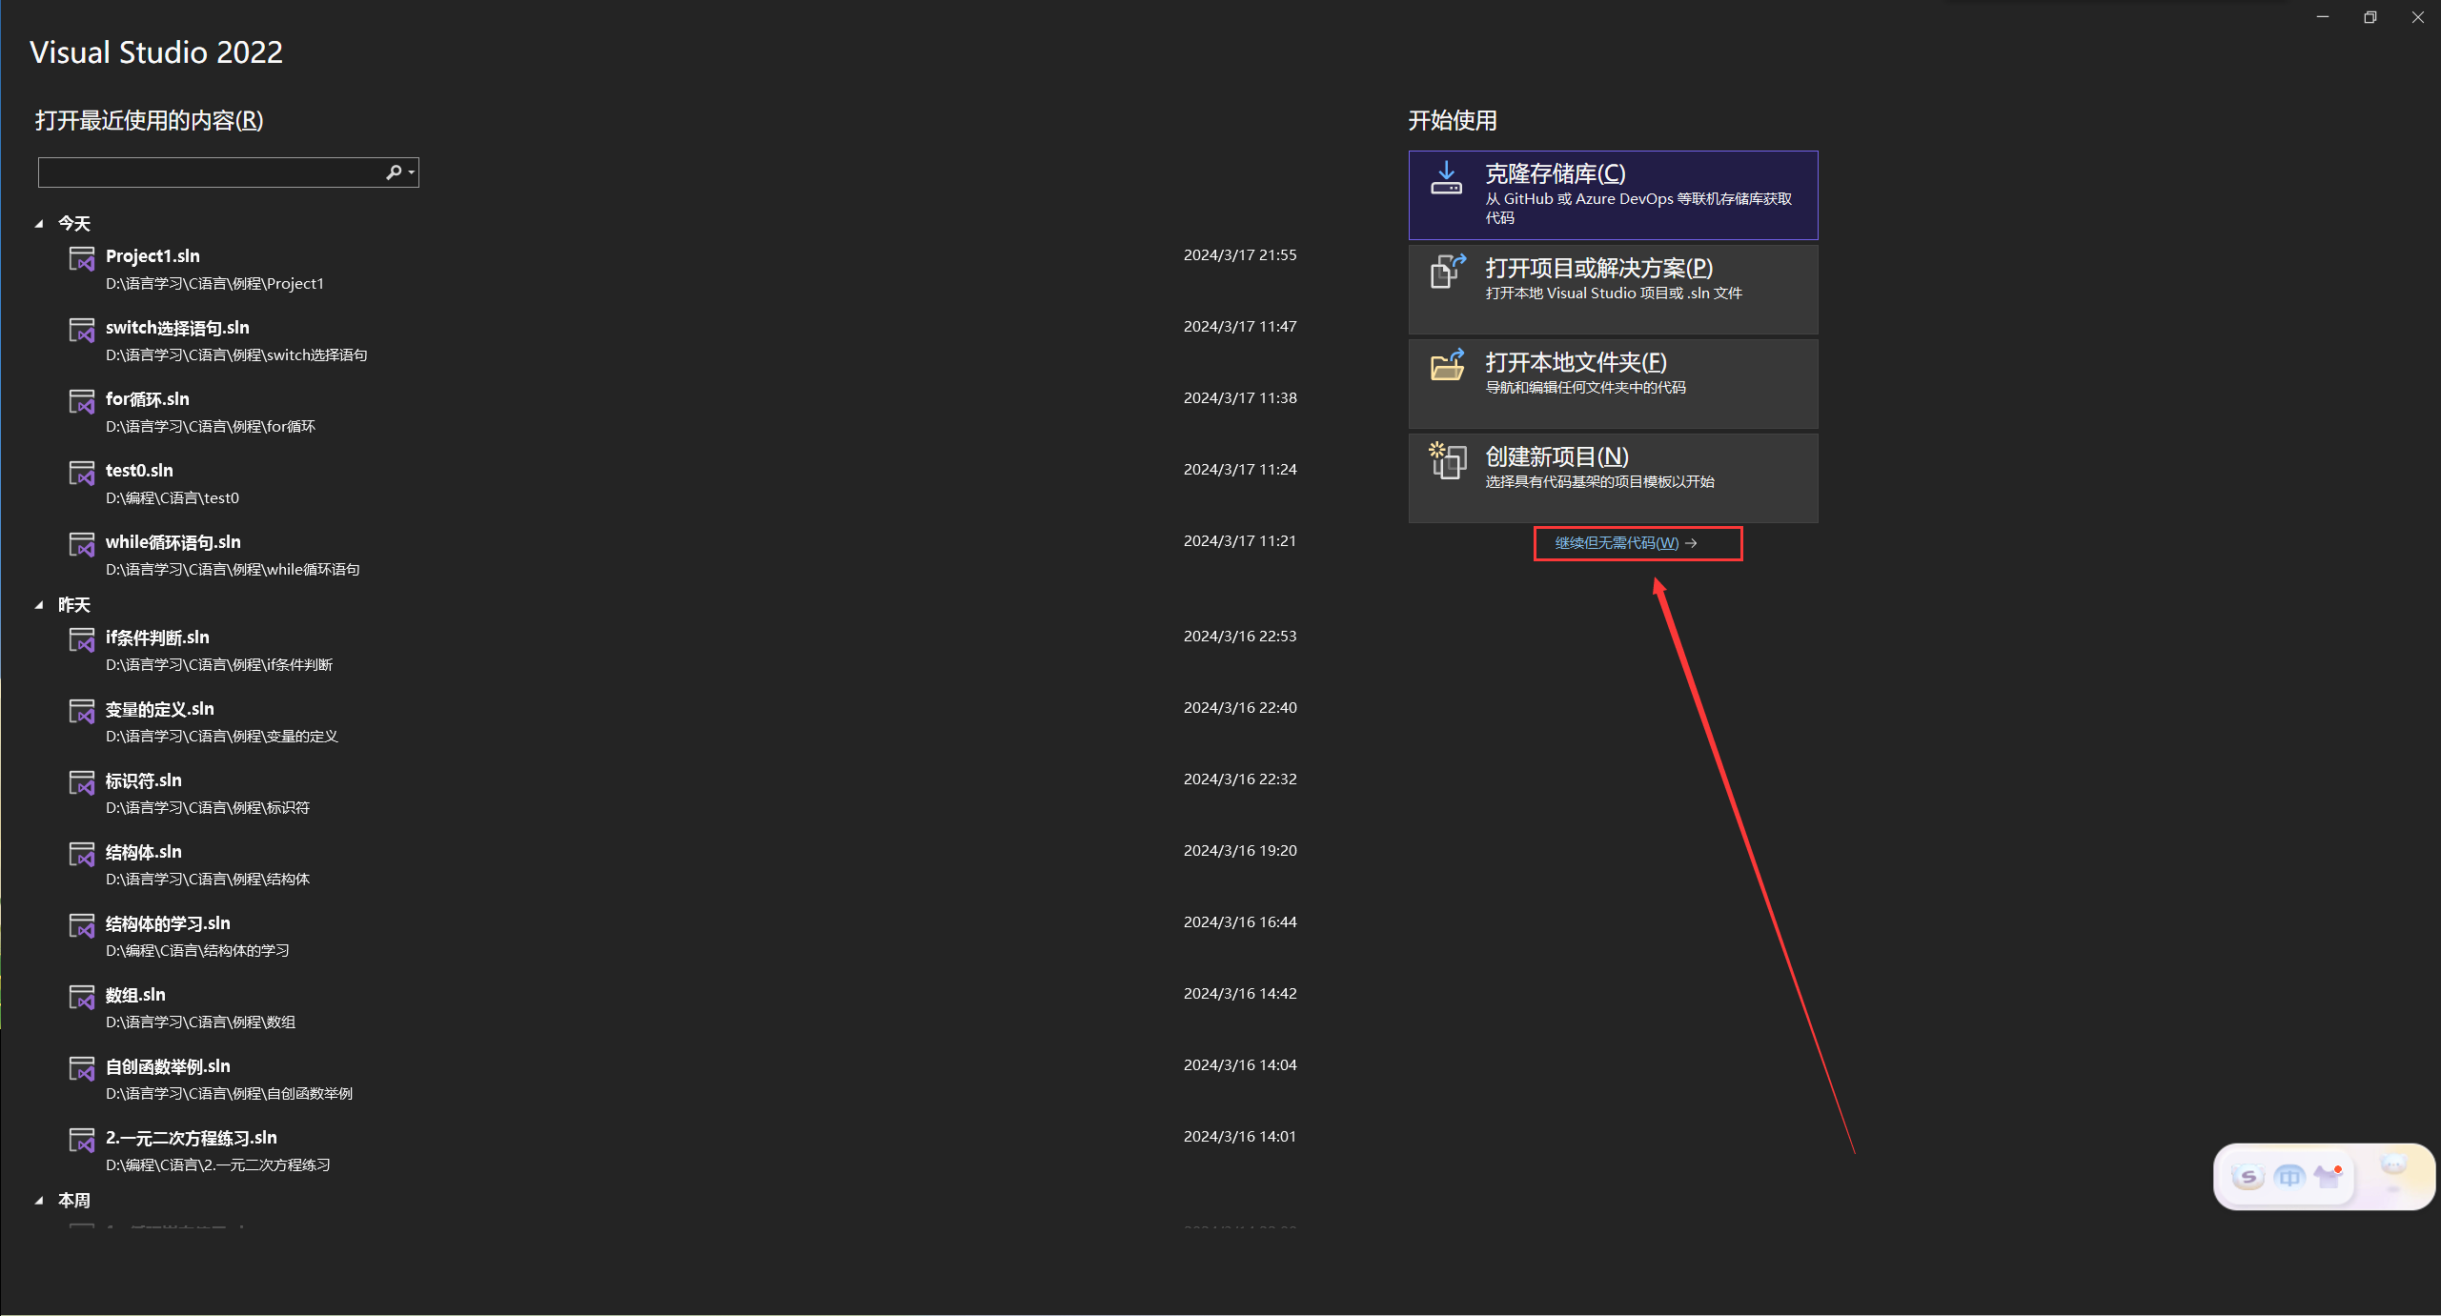The image size is (2441, 1316).
Task: Click 打开本地文件夹(F) button
Action: [x=1613, y=384]
